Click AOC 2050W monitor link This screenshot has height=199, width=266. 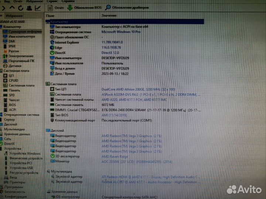click(137, 162)
